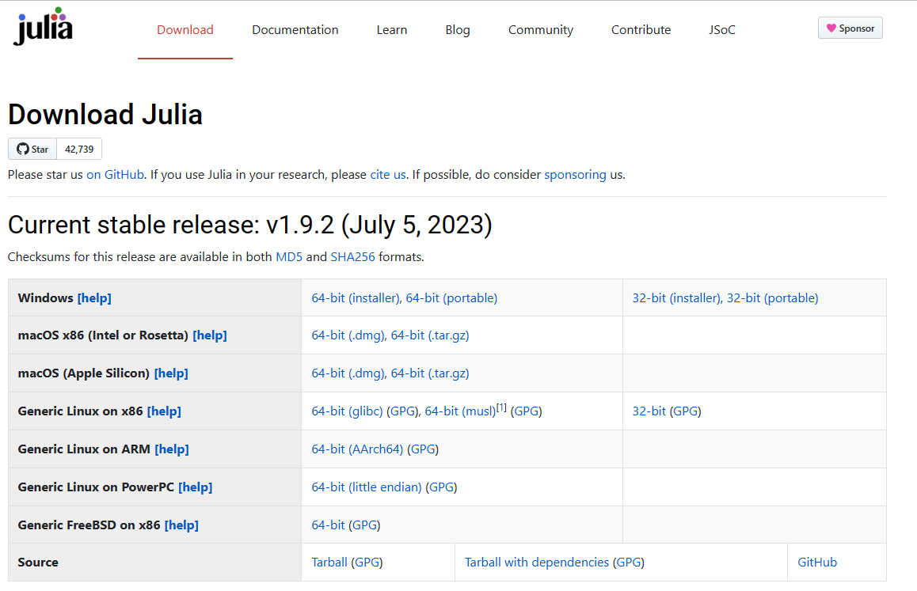Click the Julia logo
Image resolution: width=917 pixels, height=591 pixels.
tap(43, 26)
